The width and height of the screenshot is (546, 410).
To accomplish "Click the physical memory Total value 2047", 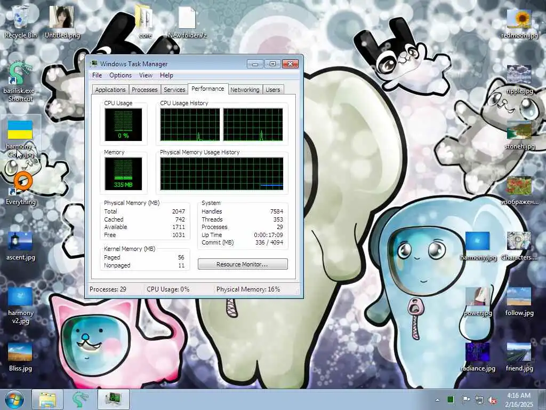I will [x=178, y=211].
